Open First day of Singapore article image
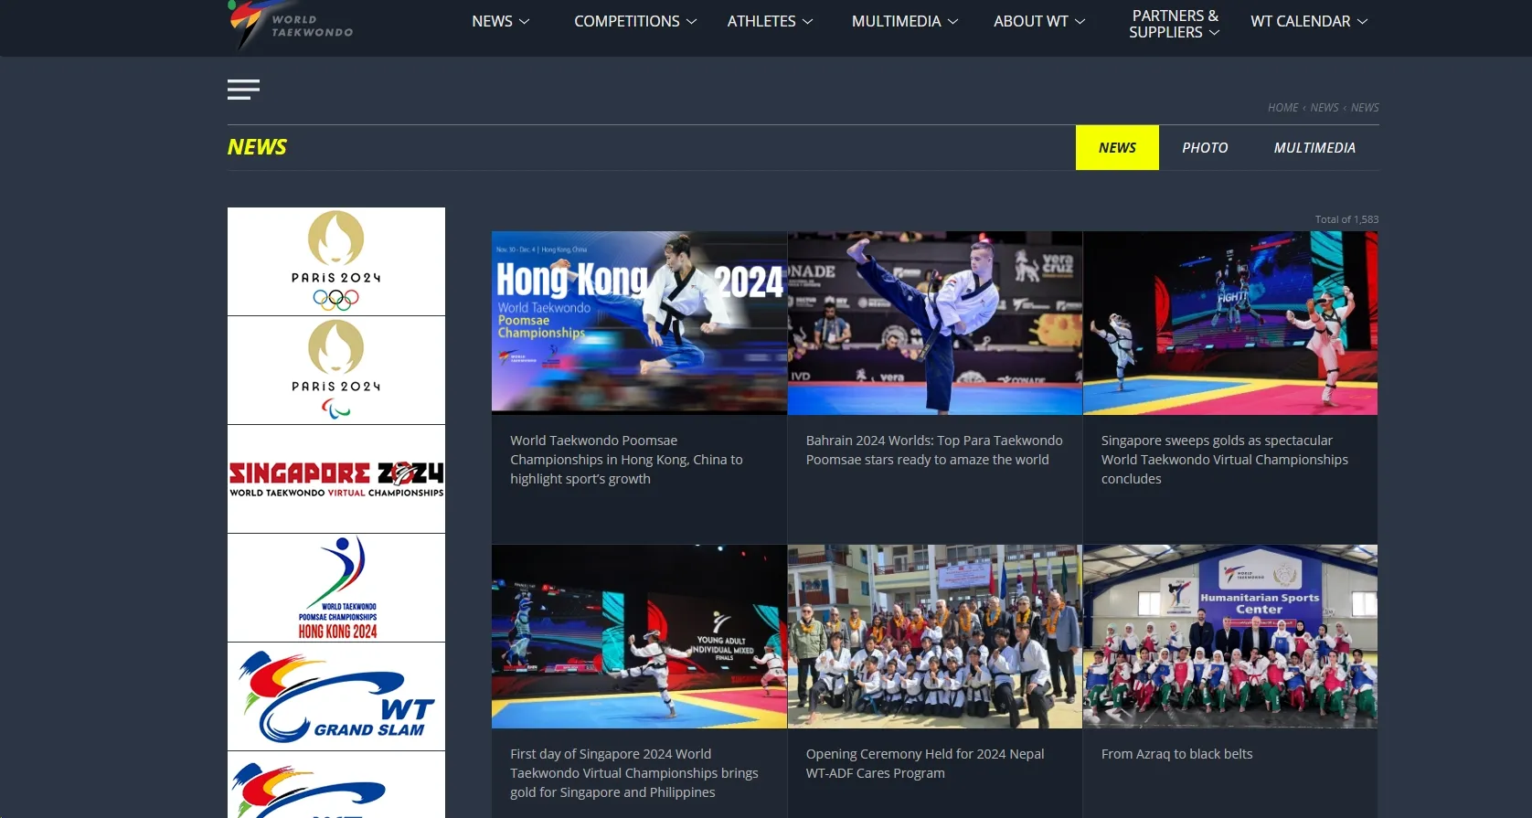The height and width of the screenshot is (818, 1532). tap(639, 637)
